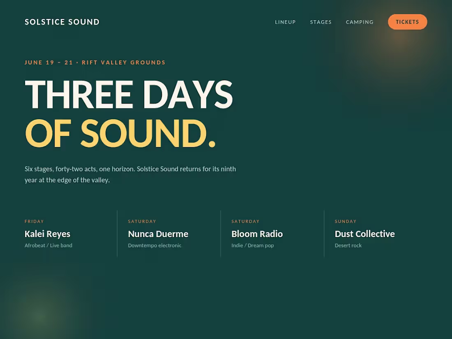Open the Camping section
Image resolution: width=452 pixels, height=339 pixels.
(360, 22)
